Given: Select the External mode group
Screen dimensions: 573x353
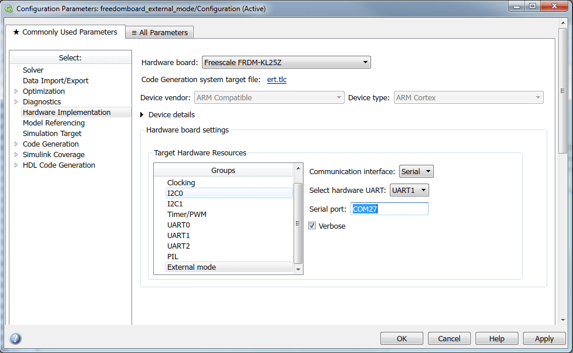Looking at the screenshot, I should [191, 267].
